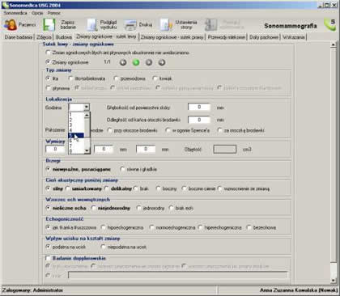The width and height of the screenshot is (340, 296).
Task: Enable the Badanie dopplerowskie checkbox
Action: (x=48, y=258)
